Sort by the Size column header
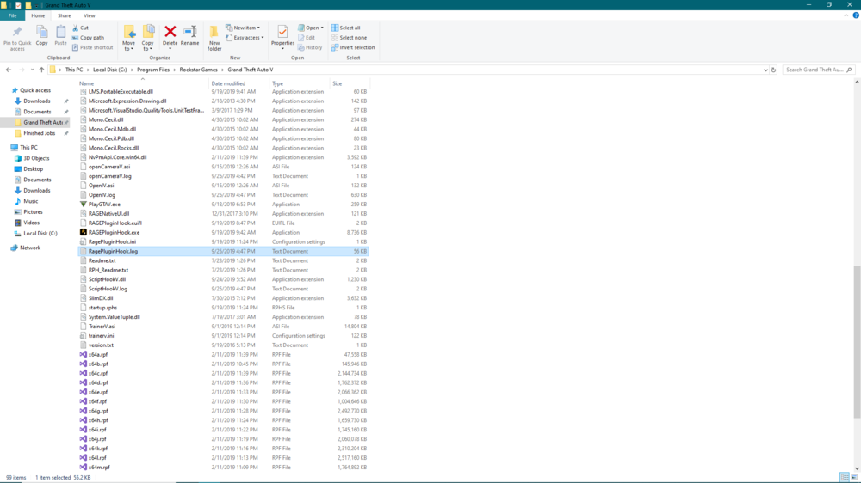The width and height of the screenshot is (861, 483). click(350, 83)
